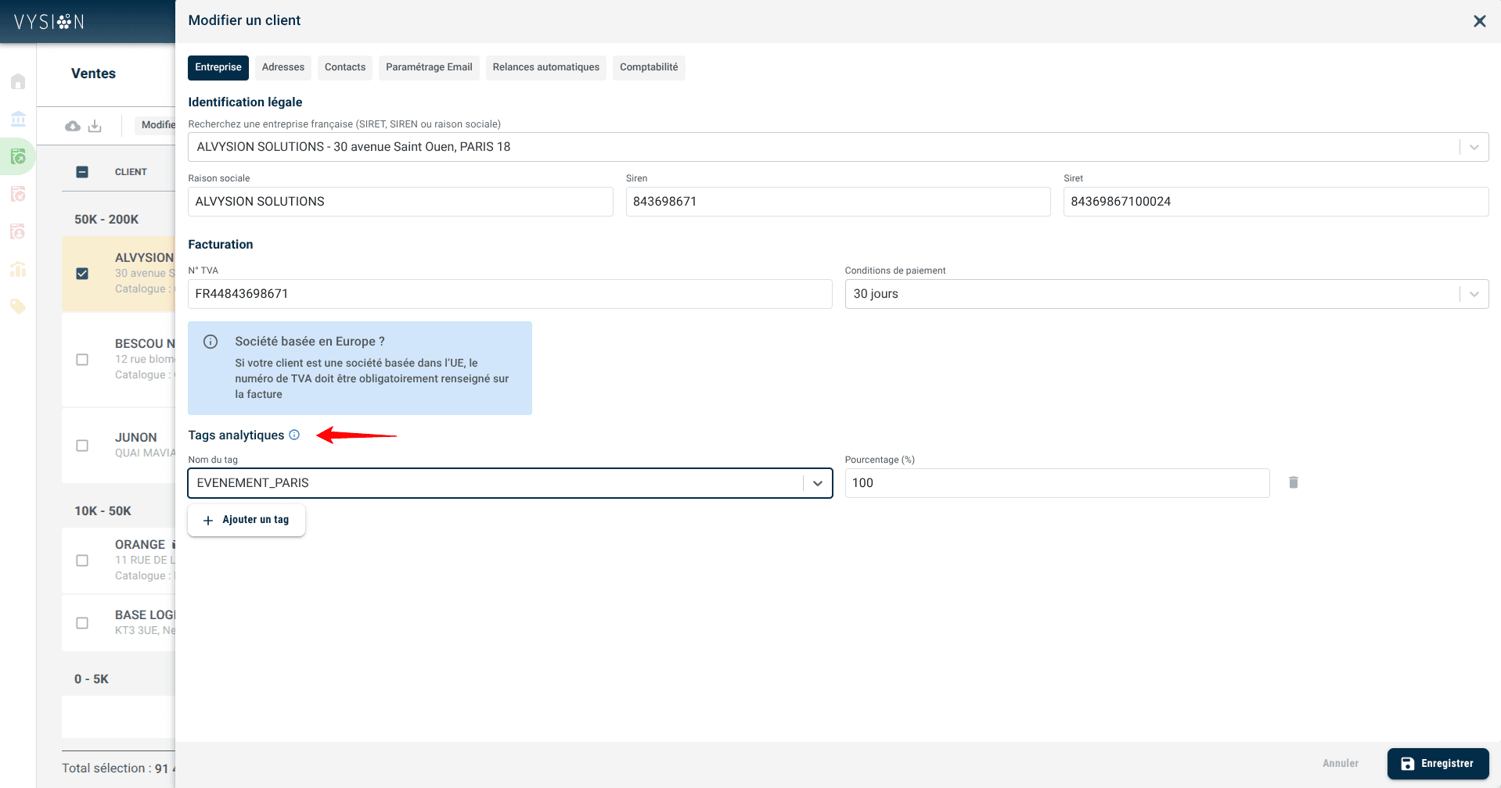
Task: Expand the Conditions de paiement dropdown
Action: click(x=1474, y=294)
